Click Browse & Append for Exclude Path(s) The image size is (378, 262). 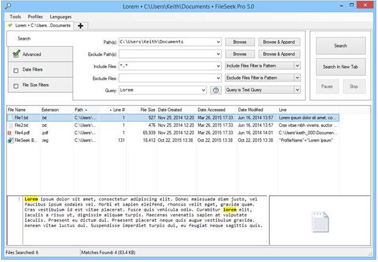point(279,54)
